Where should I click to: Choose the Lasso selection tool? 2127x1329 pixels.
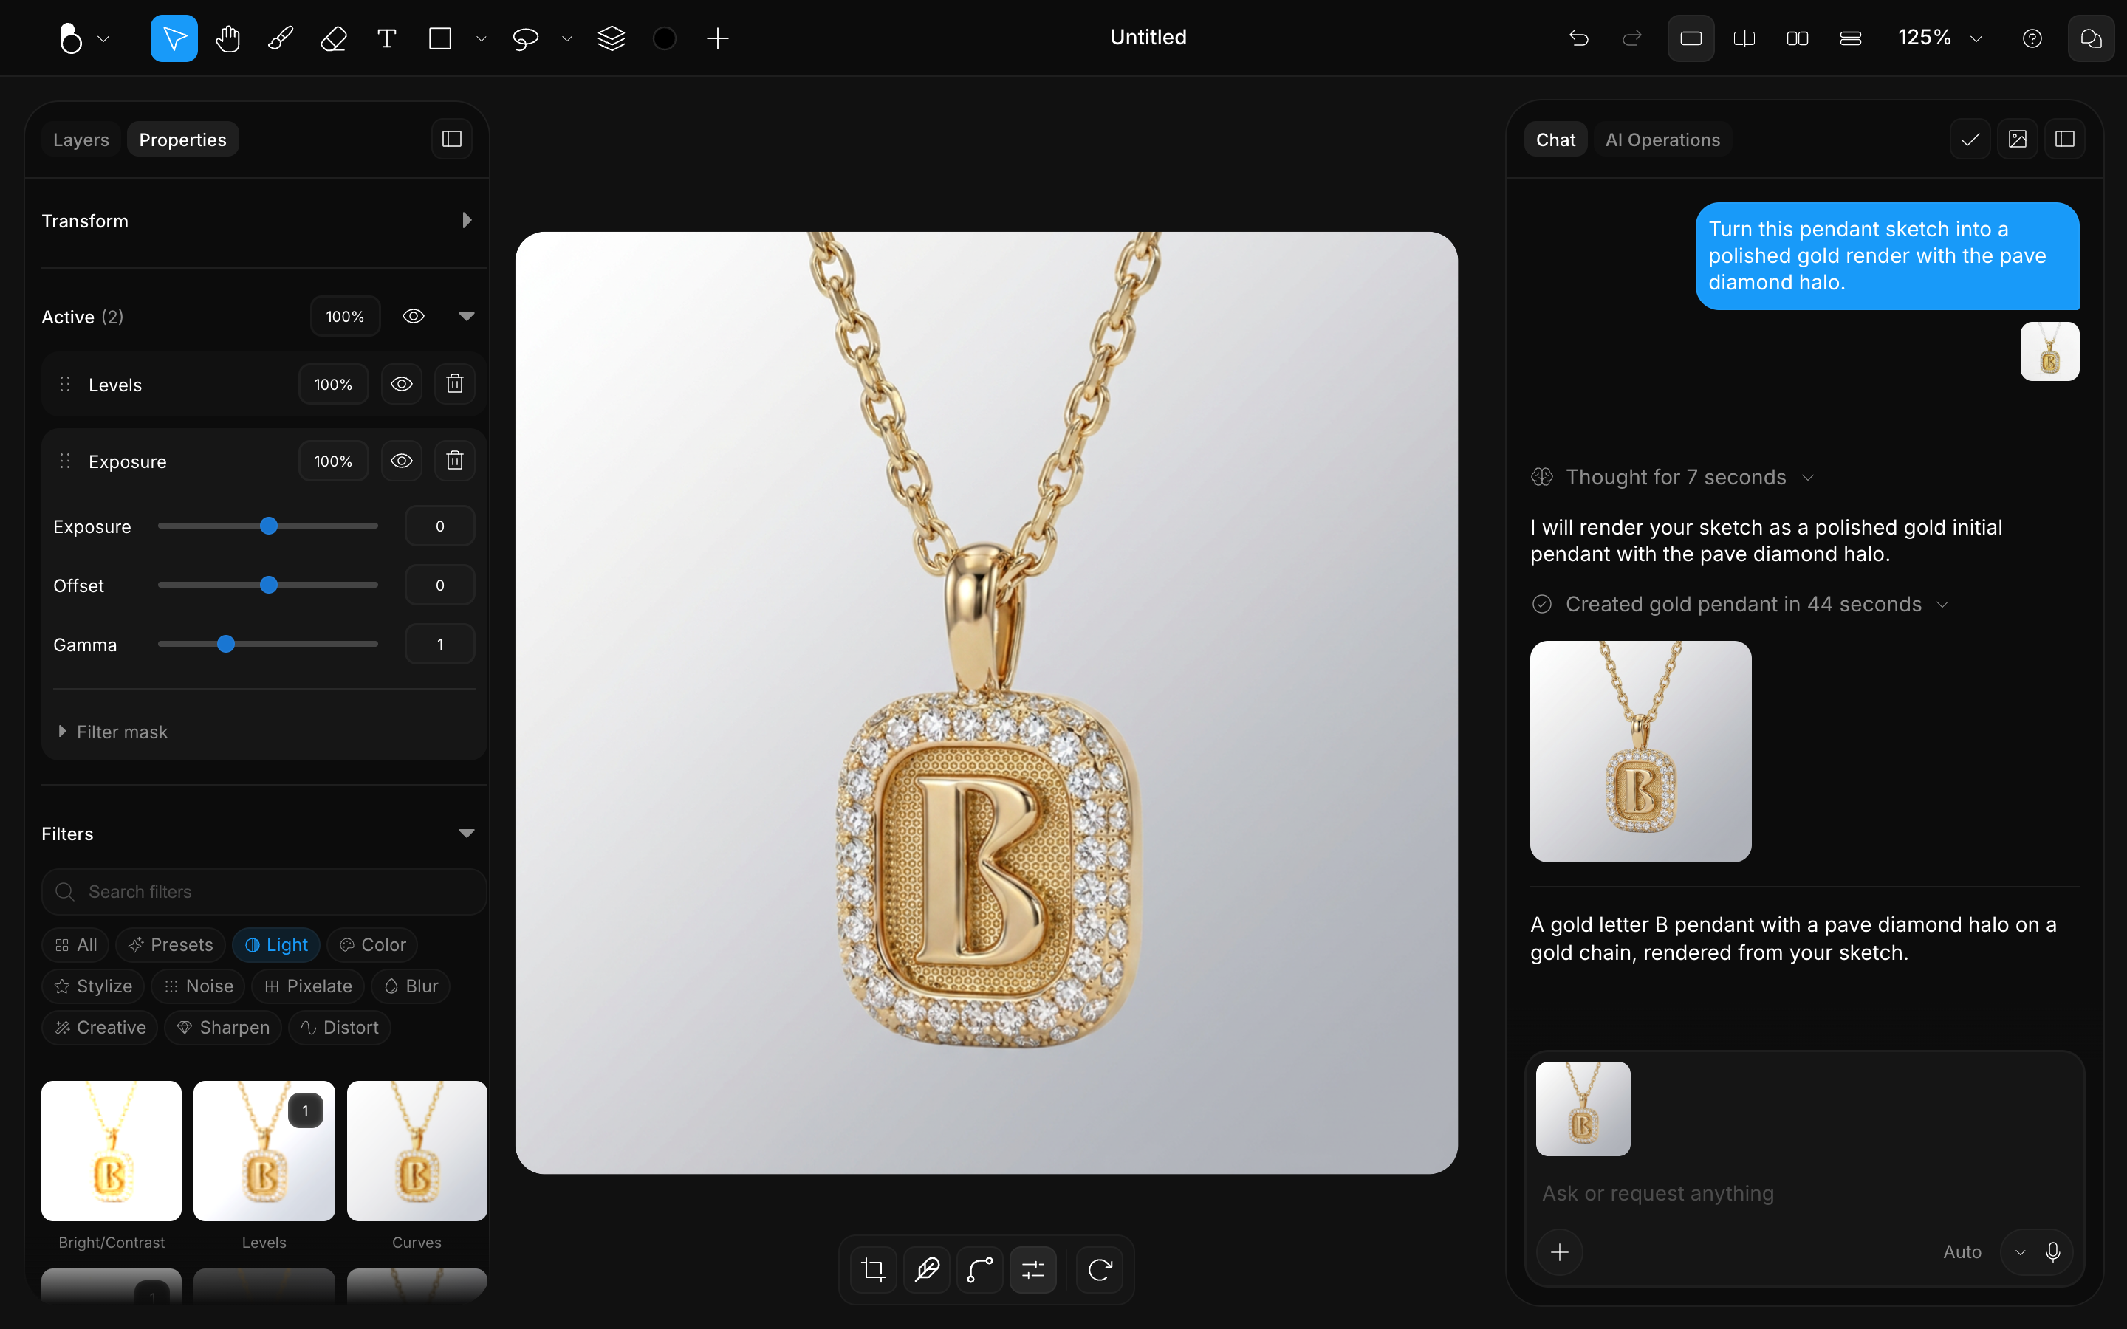(x=526, y=38)
